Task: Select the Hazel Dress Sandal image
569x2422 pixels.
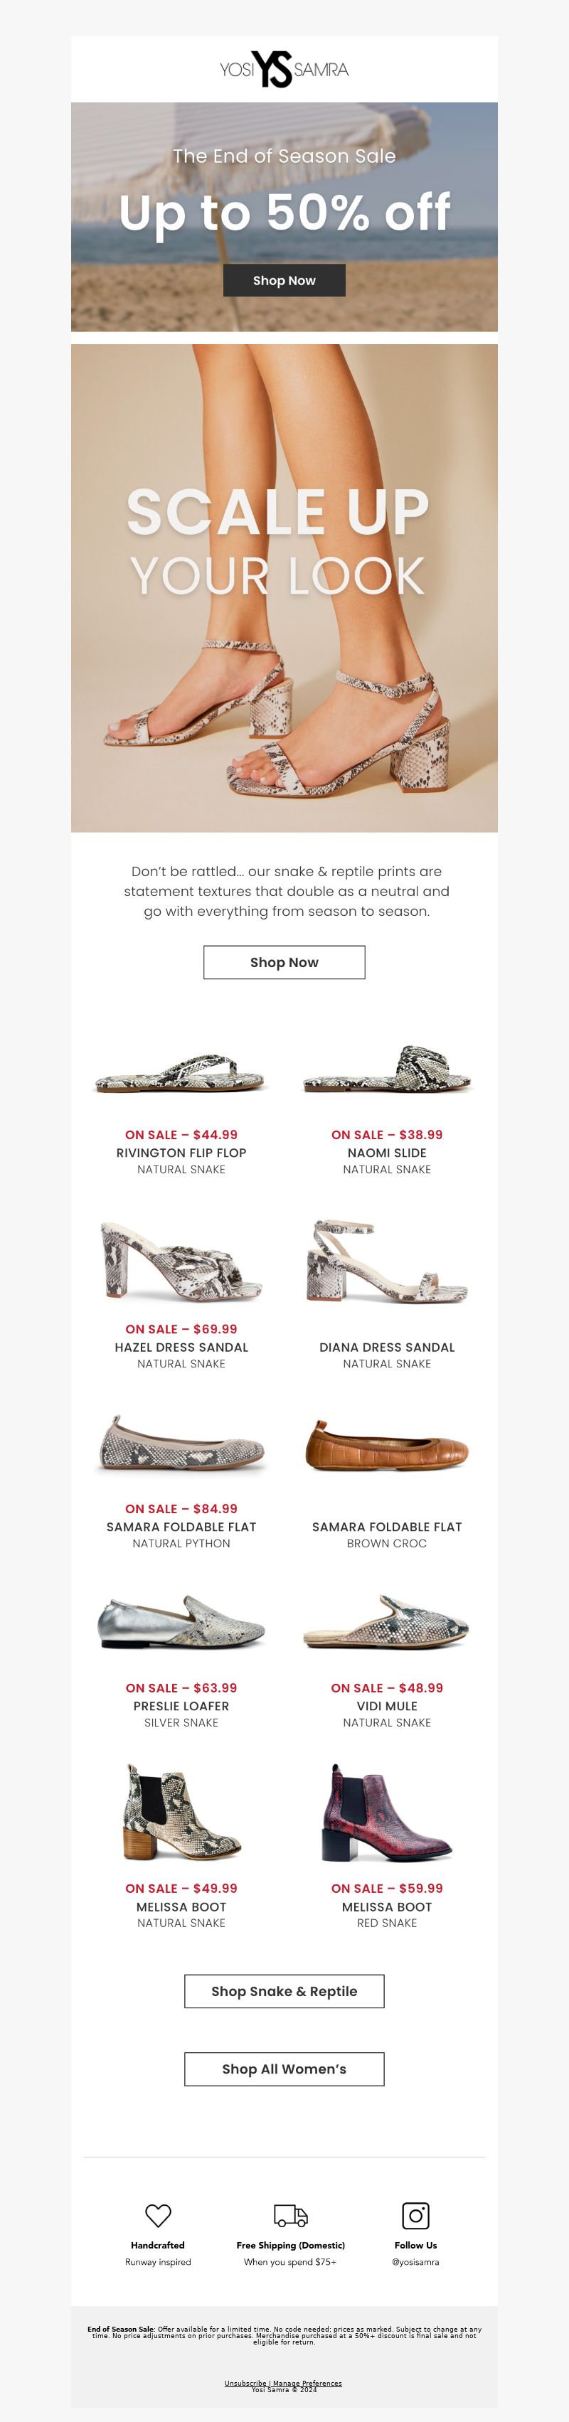Action: click(181, 1260)
